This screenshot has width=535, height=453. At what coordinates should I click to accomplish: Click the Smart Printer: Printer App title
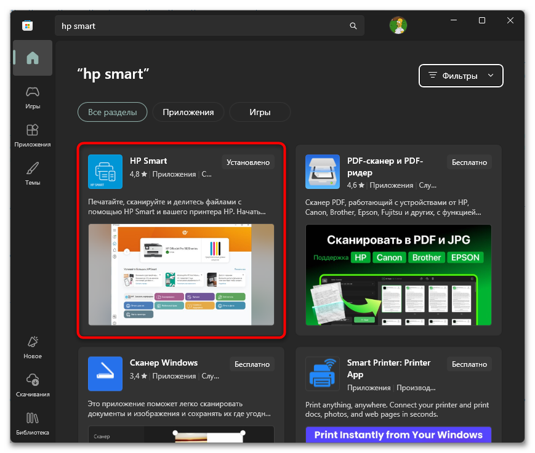[x=388, y=369]
